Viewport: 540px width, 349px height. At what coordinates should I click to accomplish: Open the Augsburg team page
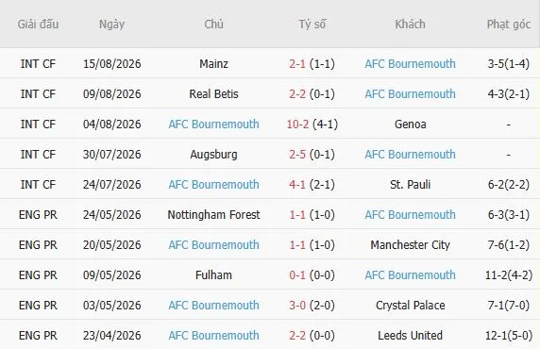(x=213, y=154)
